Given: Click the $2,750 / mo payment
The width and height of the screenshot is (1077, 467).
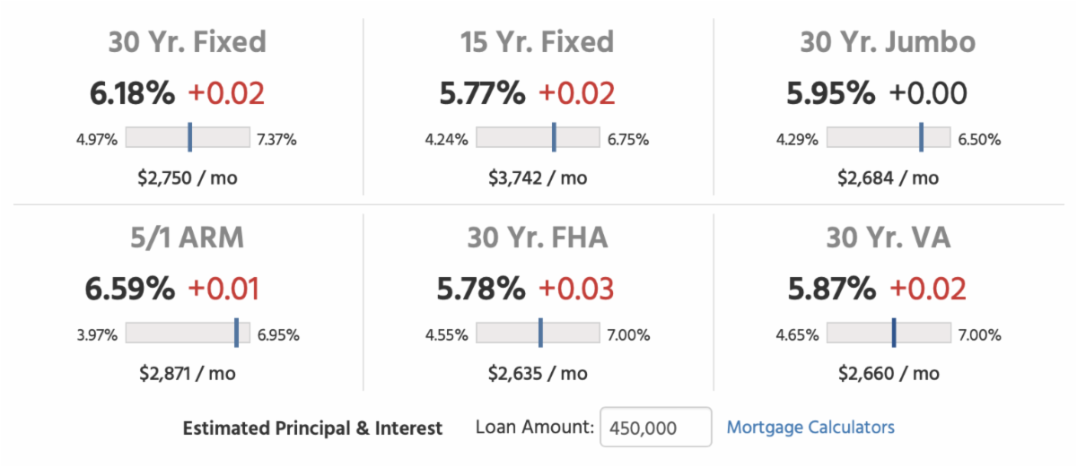Looking at the screenshot, I should tap(188, 177).
